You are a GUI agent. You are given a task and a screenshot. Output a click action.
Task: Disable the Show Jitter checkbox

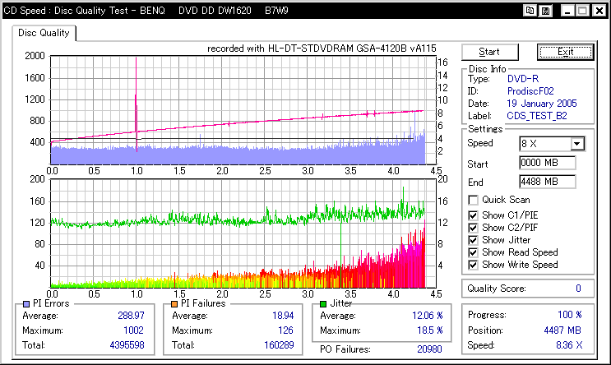(x=473, y=239)
